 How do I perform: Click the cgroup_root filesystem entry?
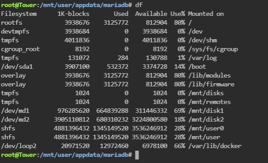20,49
